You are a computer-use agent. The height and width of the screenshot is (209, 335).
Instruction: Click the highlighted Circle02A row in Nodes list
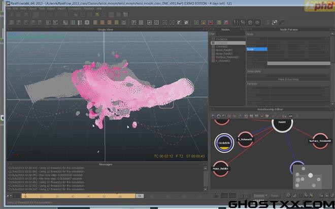(228, 43)
